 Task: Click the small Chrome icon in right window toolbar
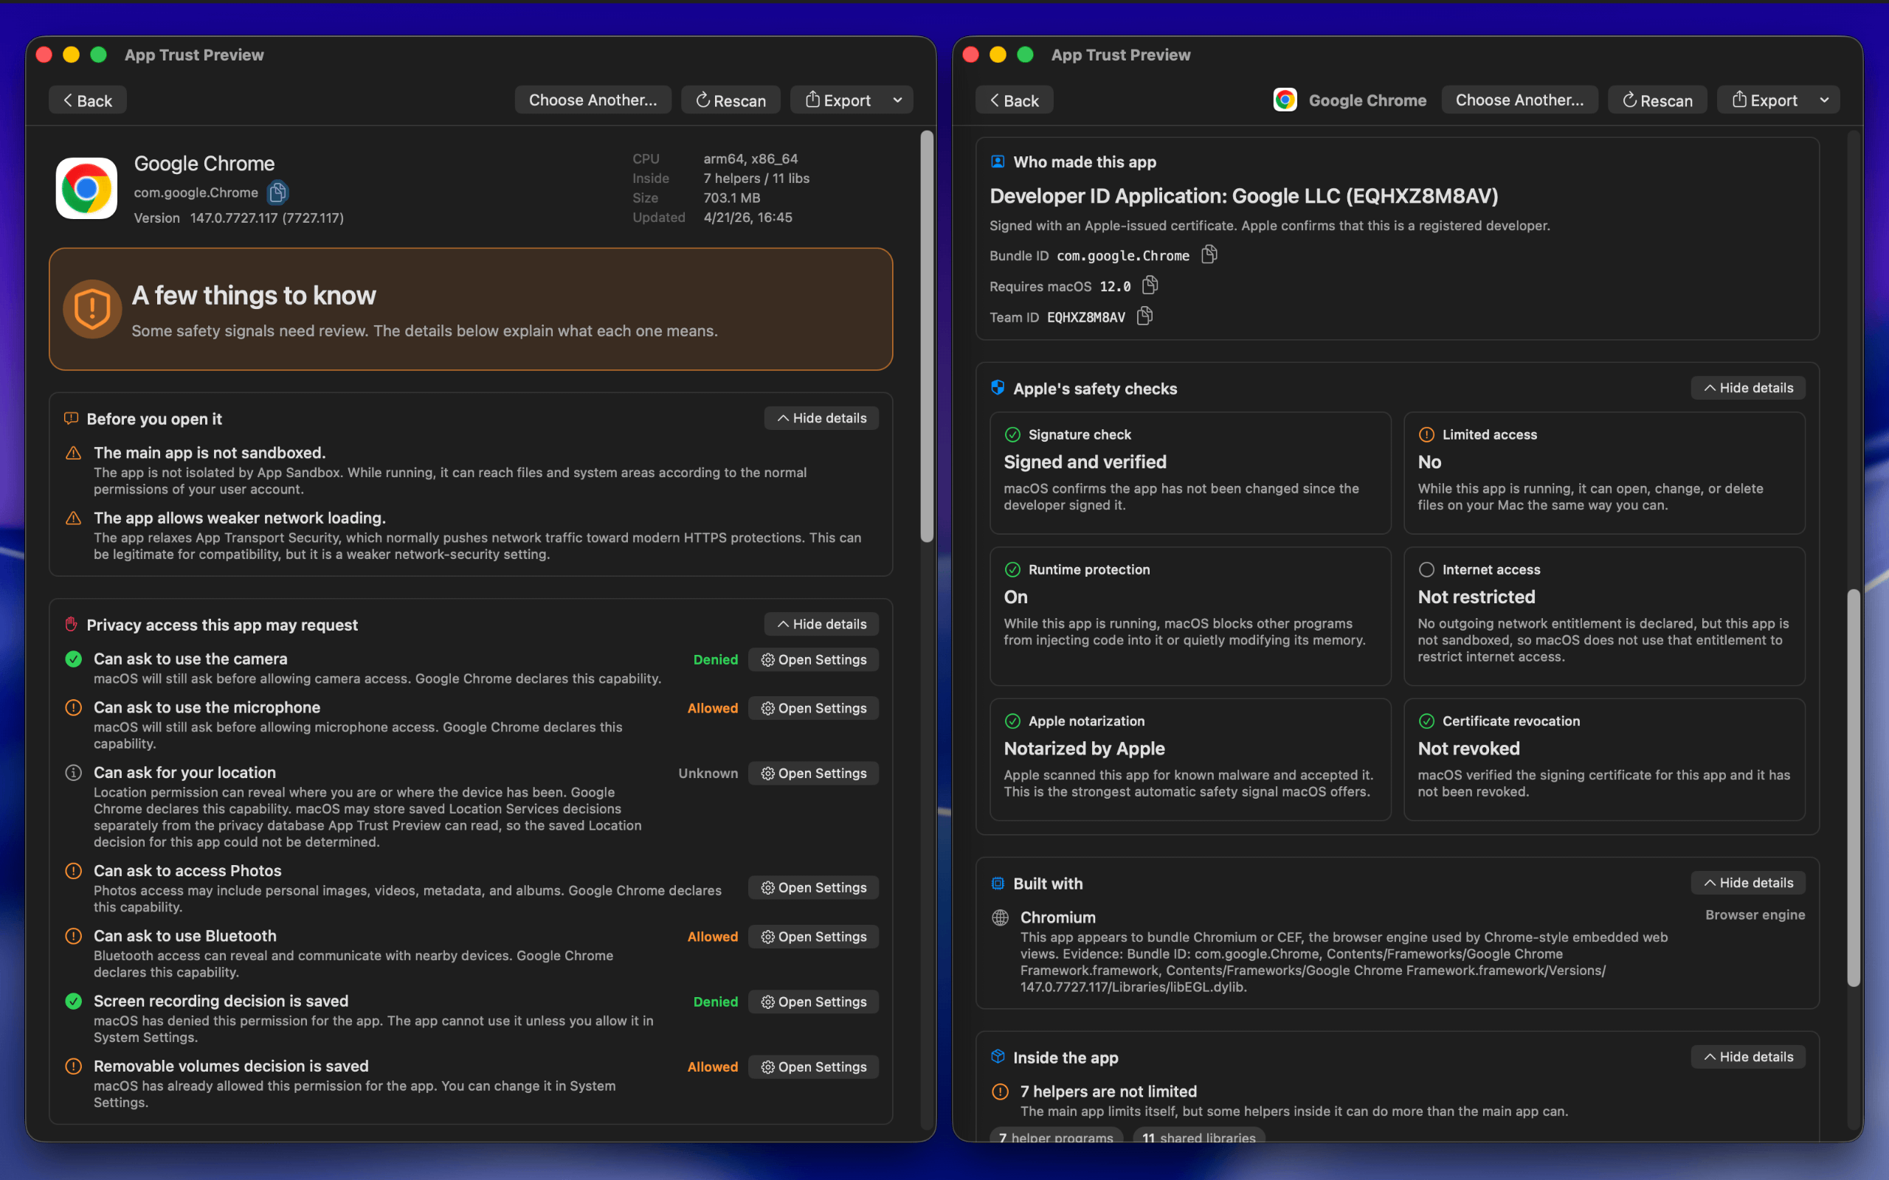coord(1285,100)
